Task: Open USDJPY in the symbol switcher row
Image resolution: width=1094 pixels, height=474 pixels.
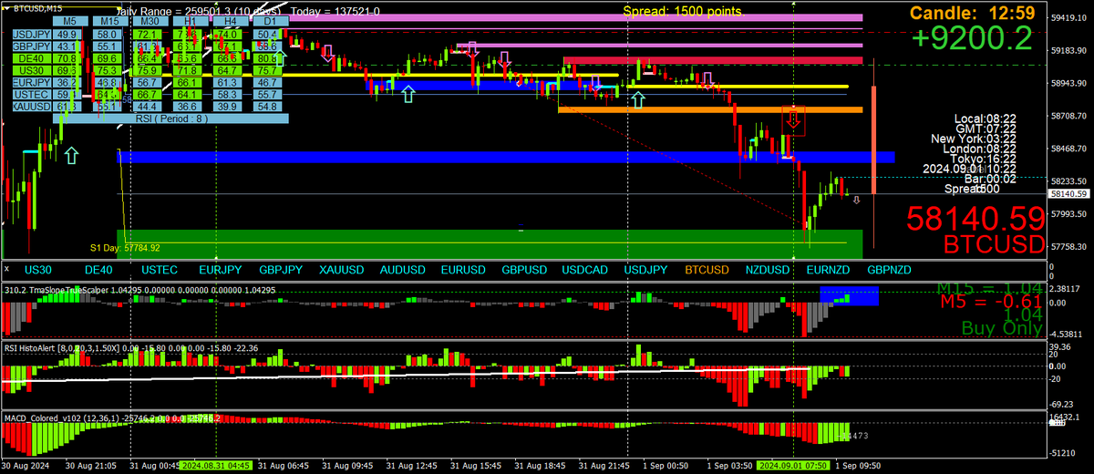Action: click(646, 270)
